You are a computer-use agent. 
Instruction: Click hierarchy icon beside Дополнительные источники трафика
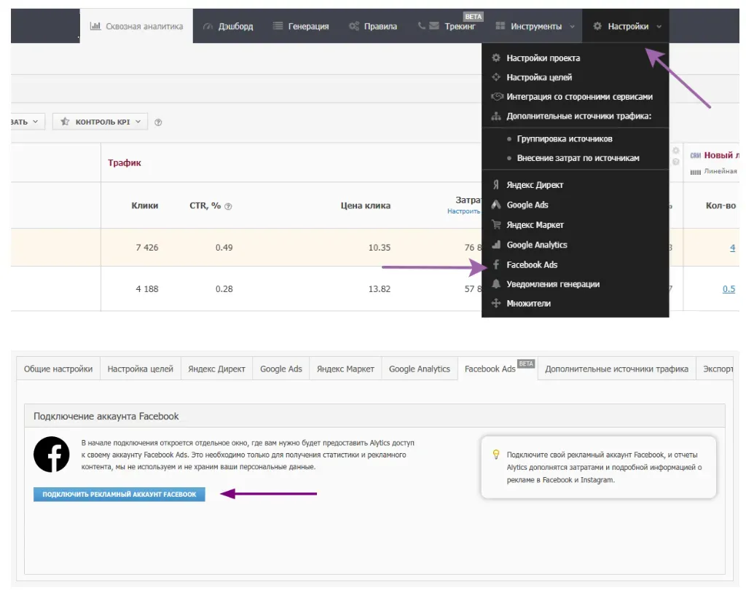(x=495, y=116)
